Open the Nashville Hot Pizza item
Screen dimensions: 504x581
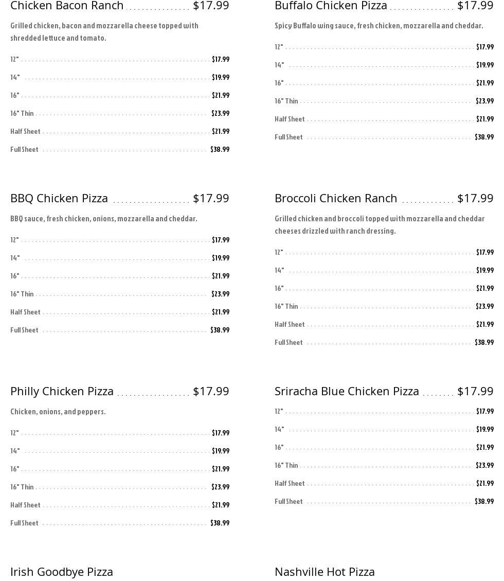[325, 572]
